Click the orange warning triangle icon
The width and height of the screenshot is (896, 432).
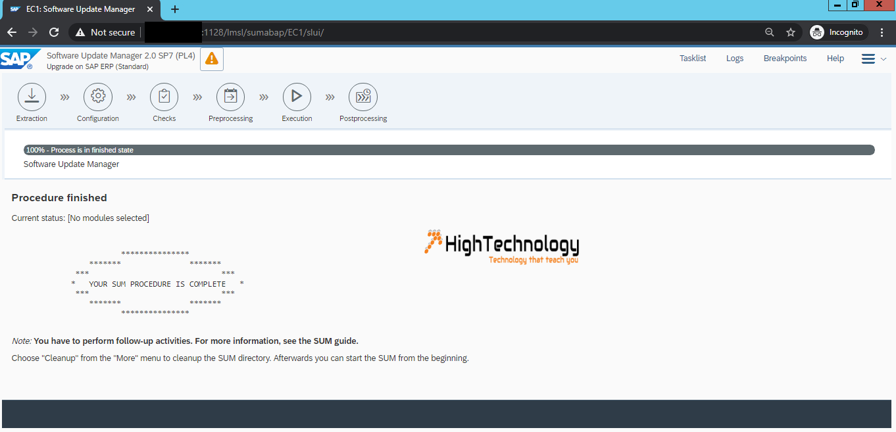tap(212, 59)
